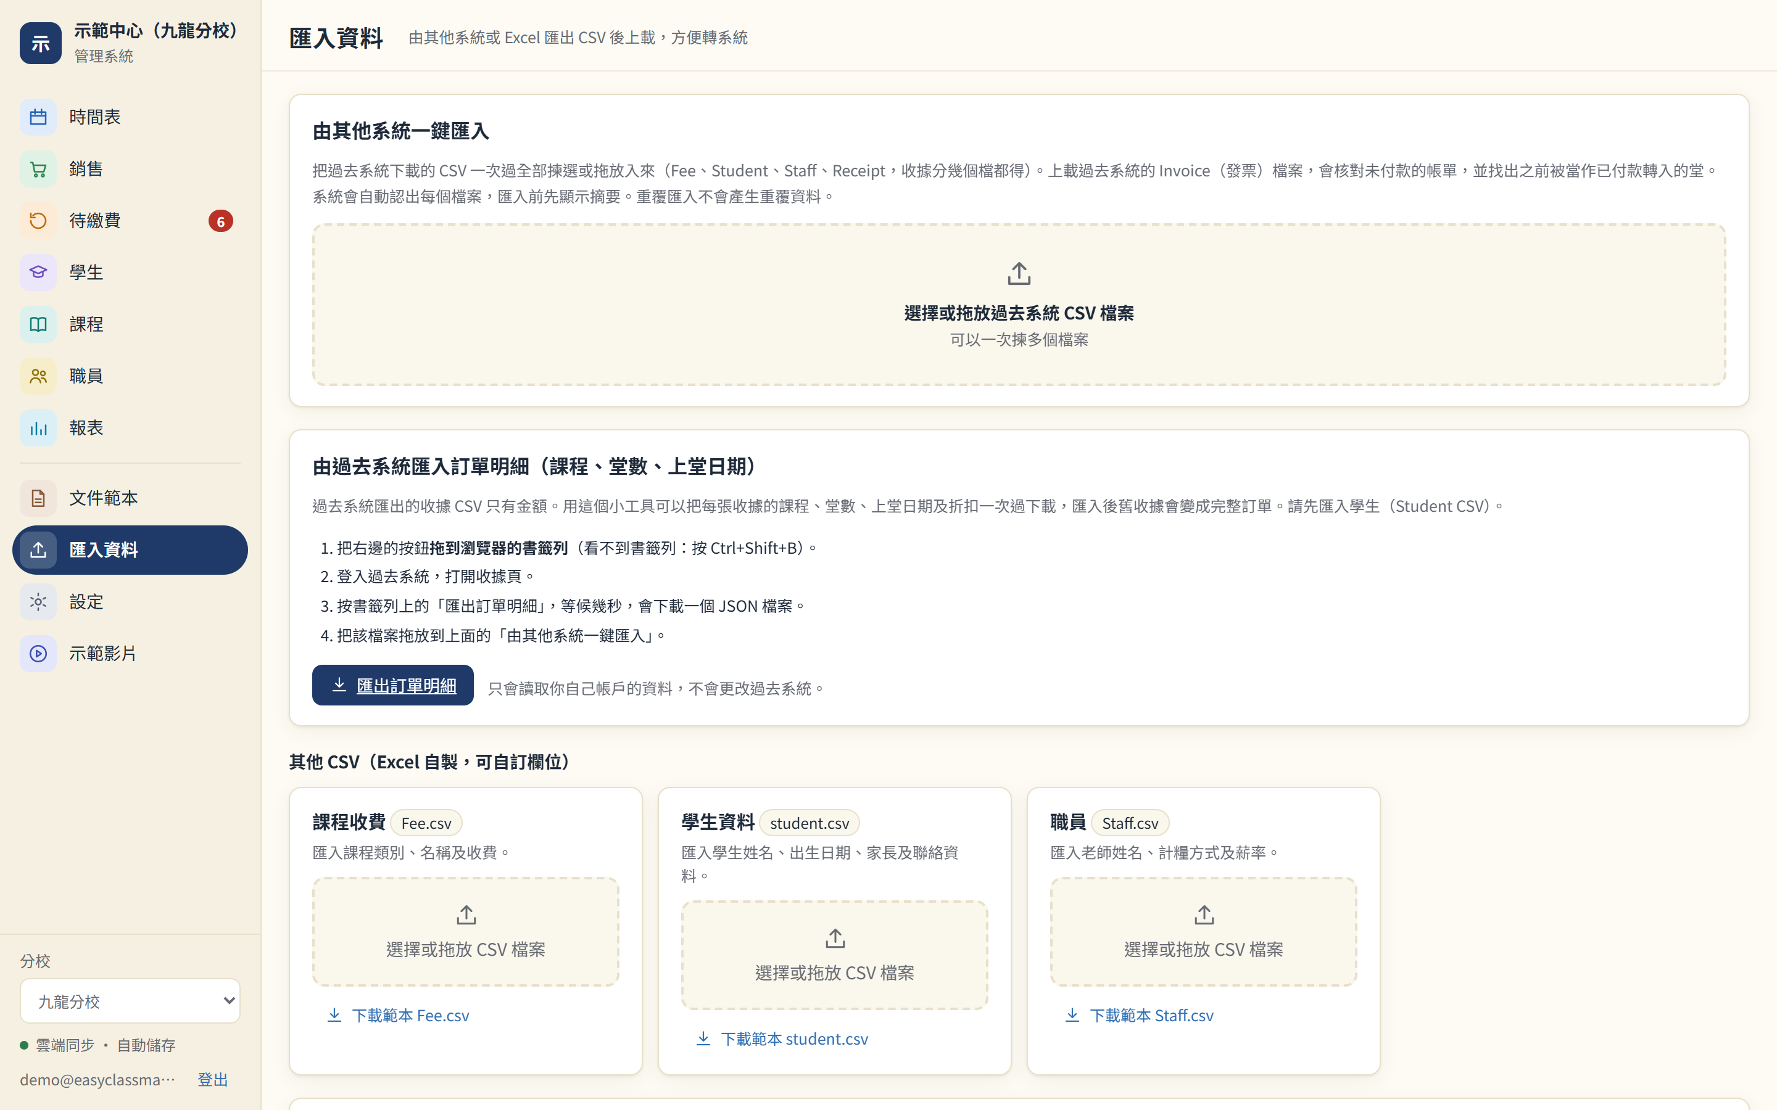Open 學生 menu item

(x=130, y=273)
